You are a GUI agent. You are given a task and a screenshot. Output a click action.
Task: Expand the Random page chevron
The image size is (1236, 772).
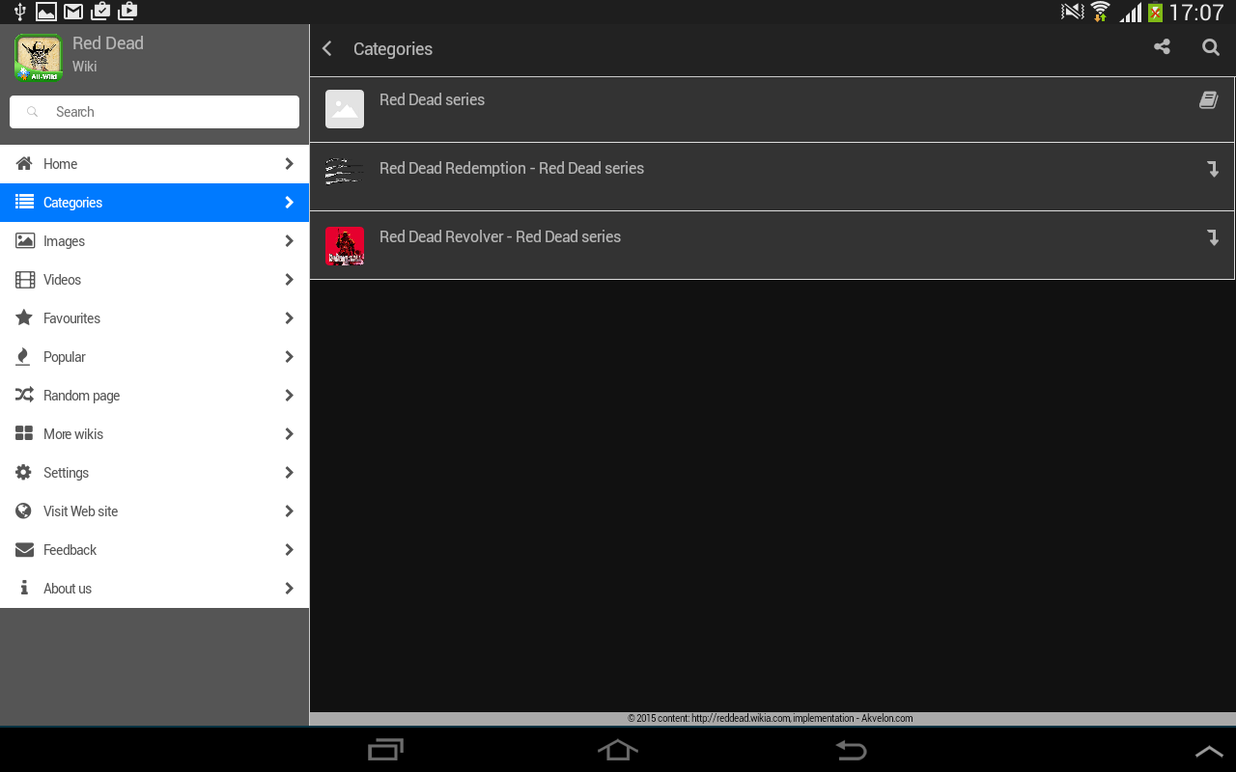[289, 396]
